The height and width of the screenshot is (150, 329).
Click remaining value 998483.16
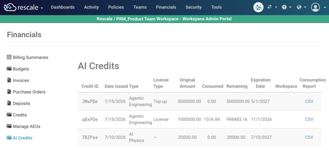[x=237, y=119]
